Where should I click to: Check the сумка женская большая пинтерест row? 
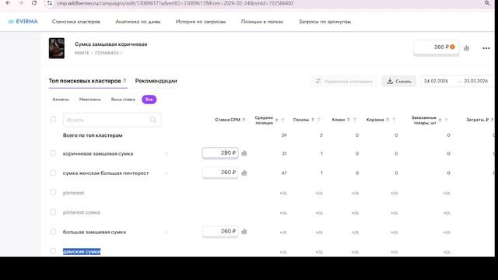[53, 173]
